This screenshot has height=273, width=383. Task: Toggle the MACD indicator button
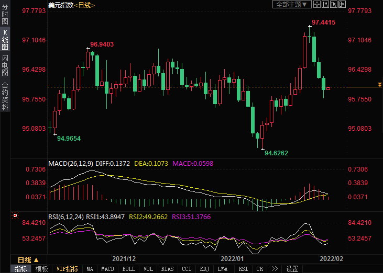pos(107,269)
